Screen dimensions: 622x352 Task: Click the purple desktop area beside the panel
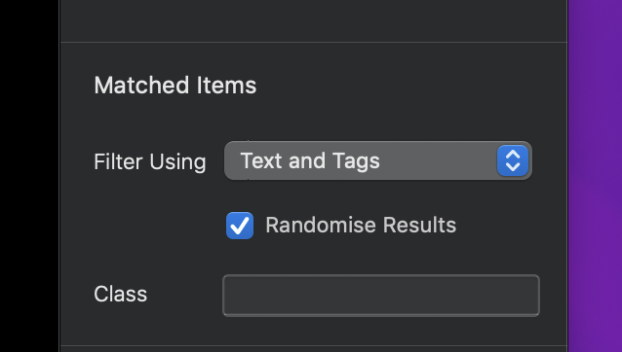coord(595,176)
